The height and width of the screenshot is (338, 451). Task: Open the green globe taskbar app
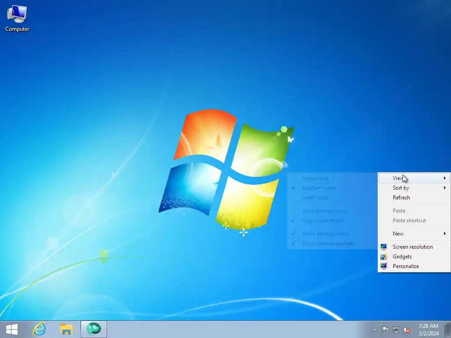point(94,329)
